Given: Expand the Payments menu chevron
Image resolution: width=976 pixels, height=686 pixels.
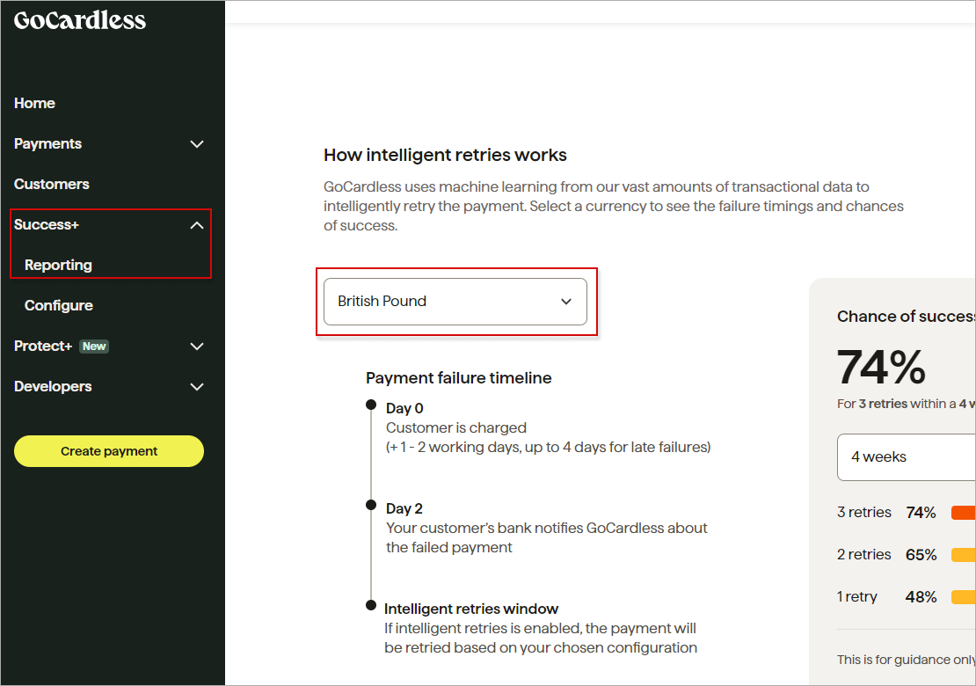Looking at the screenshot, I should tap(197, 144).
